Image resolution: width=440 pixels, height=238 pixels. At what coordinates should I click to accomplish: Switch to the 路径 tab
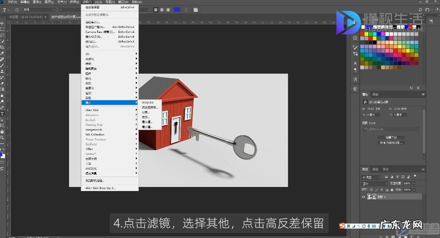[385, 169]
